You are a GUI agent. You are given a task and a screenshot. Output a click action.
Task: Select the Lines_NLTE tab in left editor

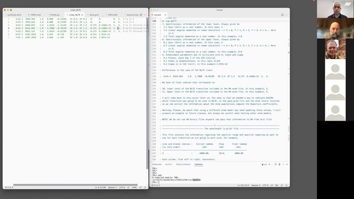click(74, 15)
